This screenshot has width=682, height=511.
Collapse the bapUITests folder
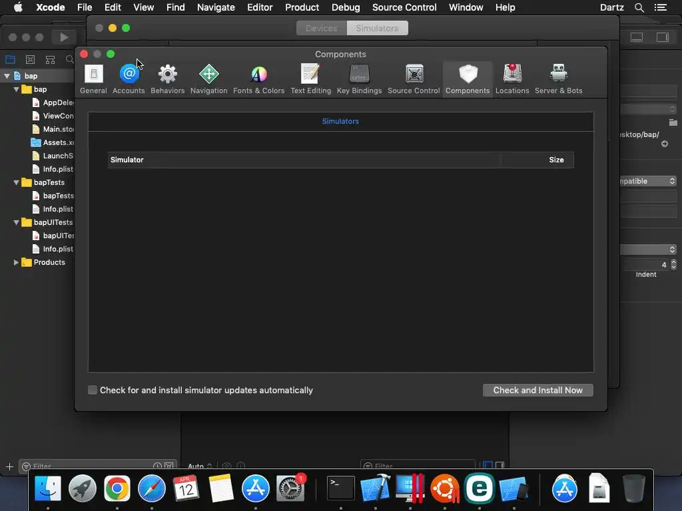(16, 222)
